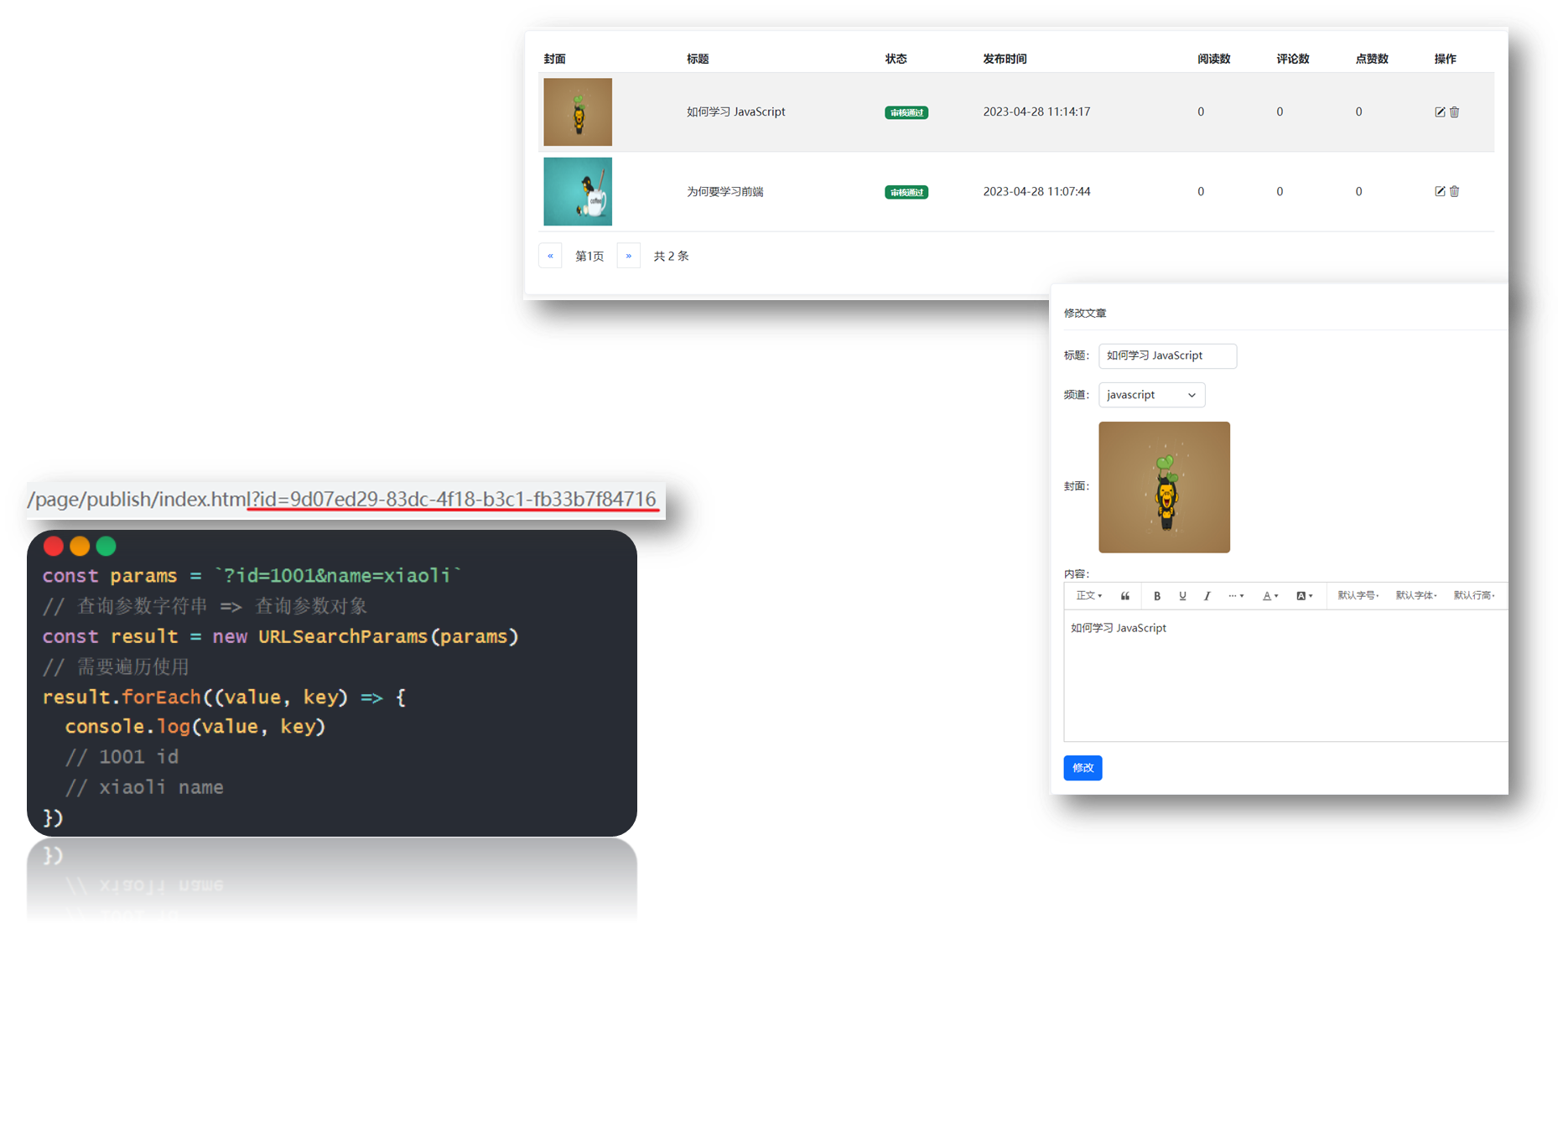Open the 默认字体 font family dropdown

pyautogui.click(x=1415, y=596)
